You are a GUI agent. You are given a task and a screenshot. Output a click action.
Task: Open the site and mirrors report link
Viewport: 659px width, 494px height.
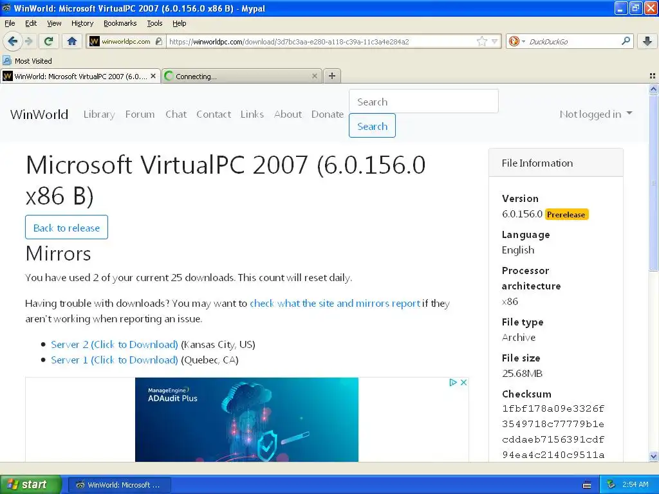coord(335,304)
